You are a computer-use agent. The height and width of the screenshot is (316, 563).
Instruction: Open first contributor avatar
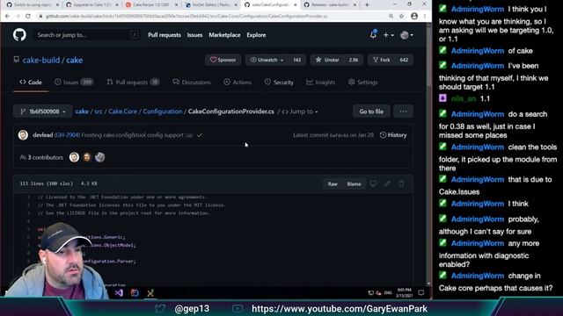(74, 157)
